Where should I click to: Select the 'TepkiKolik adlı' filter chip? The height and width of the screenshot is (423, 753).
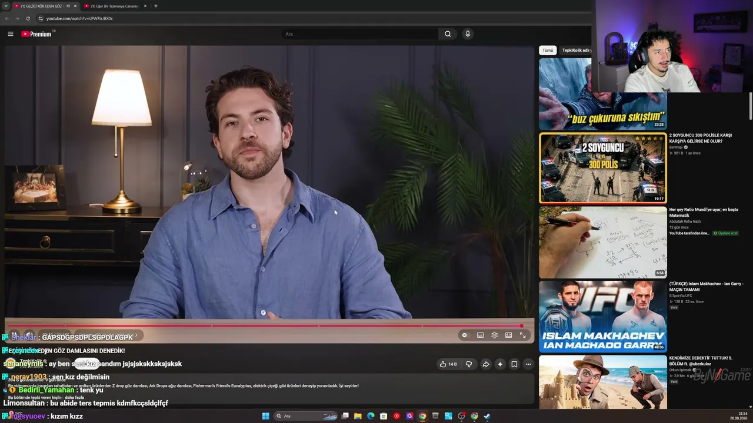coord(576,51)
